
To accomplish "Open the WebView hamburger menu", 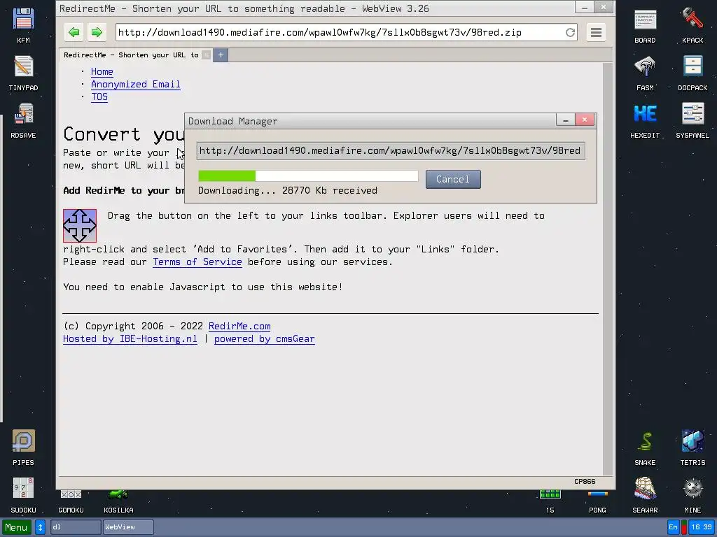I will [x=596, y=32].
